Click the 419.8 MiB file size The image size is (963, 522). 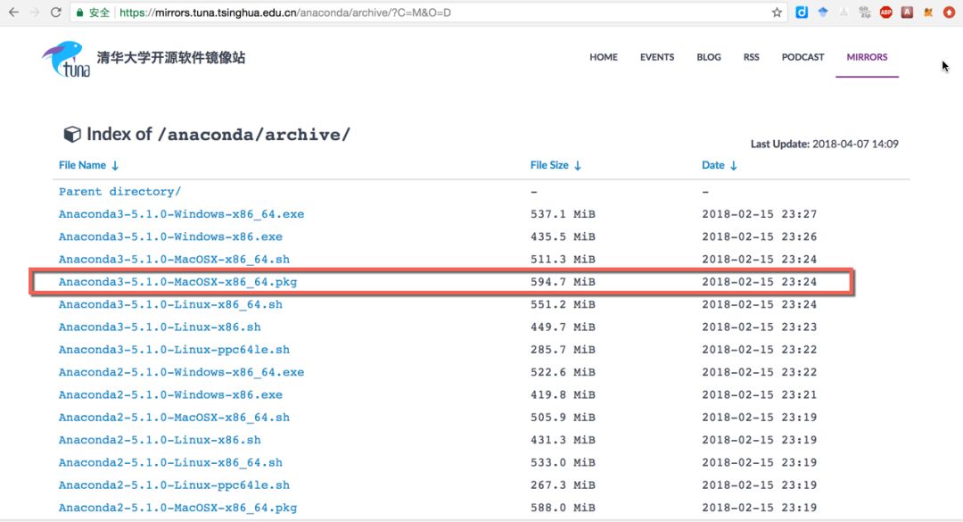[x=563, y=394]
